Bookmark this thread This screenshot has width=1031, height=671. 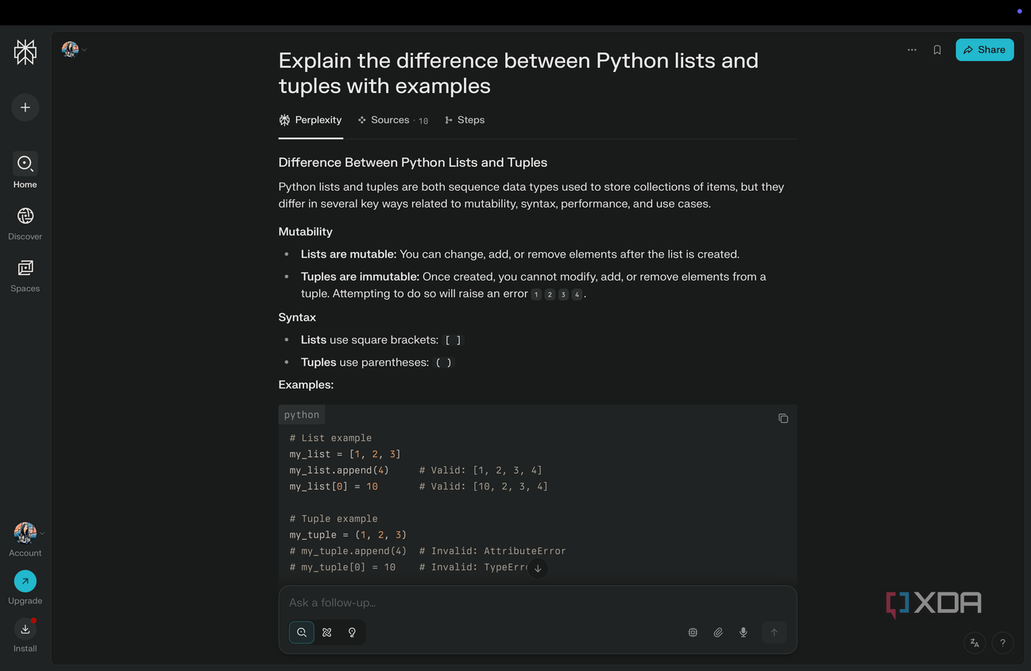pos(937,49)
